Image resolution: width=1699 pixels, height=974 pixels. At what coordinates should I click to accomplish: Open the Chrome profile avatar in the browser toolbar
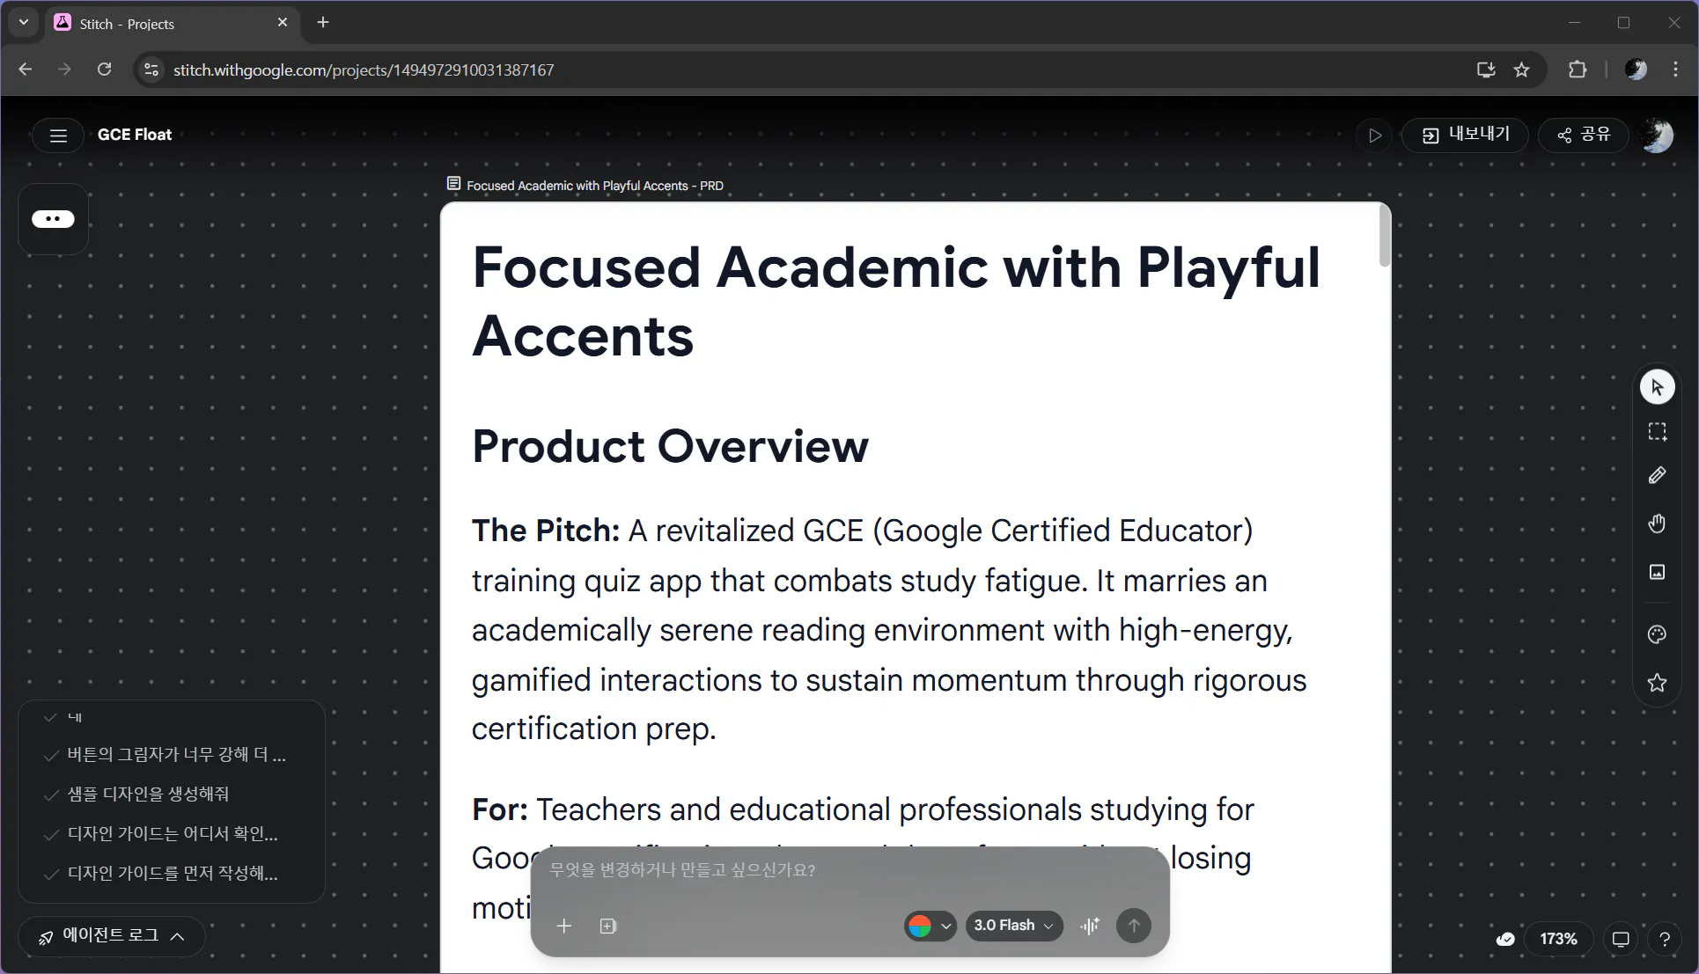point(1636,70)
